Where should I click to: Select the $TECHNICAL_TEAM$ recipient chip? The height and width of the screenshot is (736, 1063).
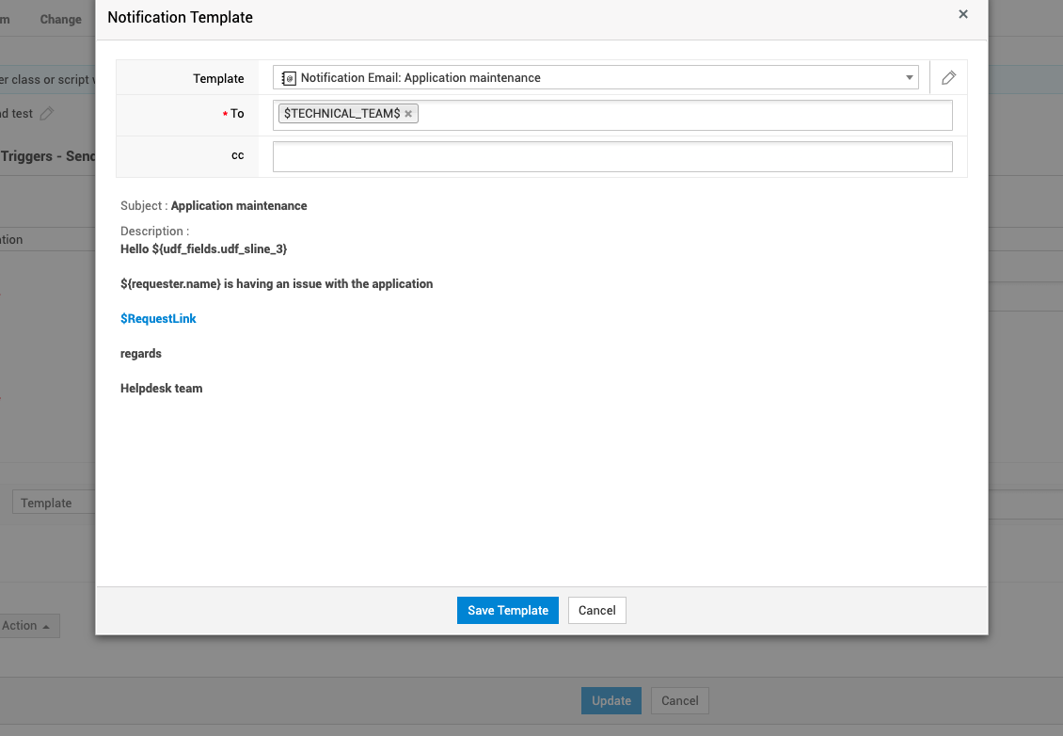pos(339,112)
